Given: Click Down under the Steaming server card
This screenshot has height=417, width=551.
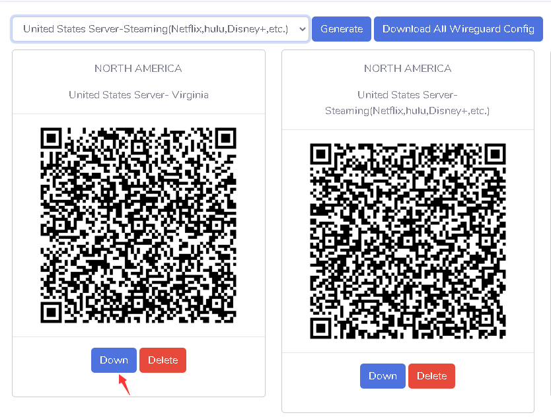Looking at the screenshot, I should (383, 376).
